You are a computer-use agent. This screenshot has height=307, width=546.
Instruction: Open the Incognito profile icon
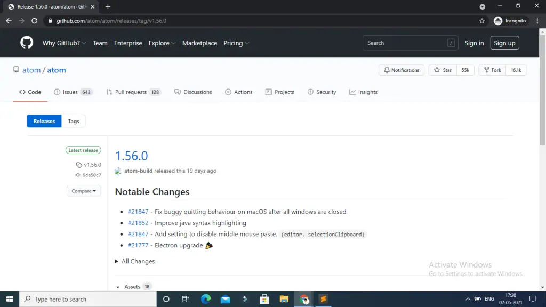498,21
